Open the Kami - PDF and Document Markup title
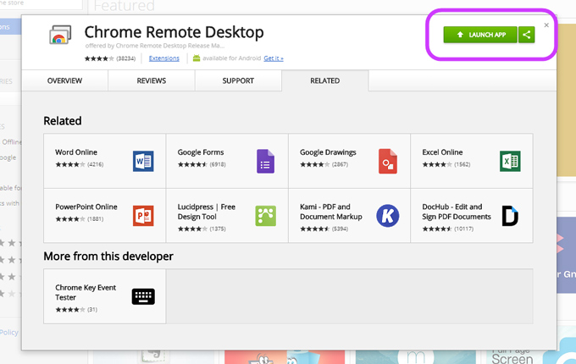 (331, 212)
